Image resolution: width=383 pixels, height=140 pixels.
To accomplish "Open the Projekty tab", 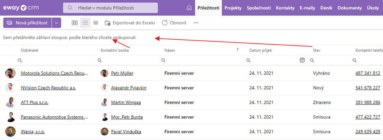I will tap(233, 8).
